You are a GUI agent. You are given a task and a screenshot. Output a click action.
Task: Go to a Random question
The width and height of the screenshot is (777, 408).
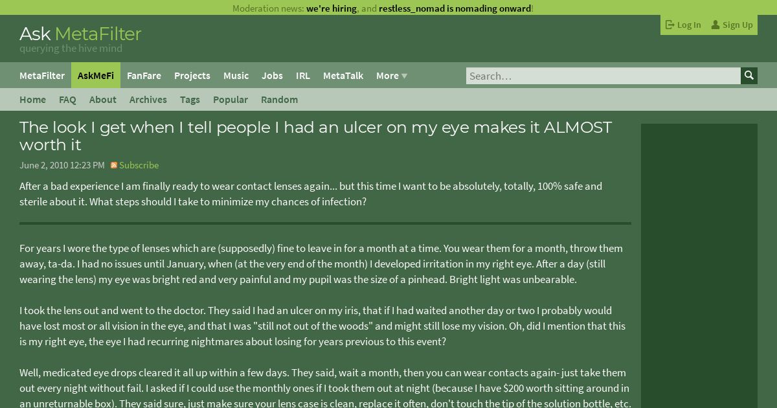click(x=280, y=99)
